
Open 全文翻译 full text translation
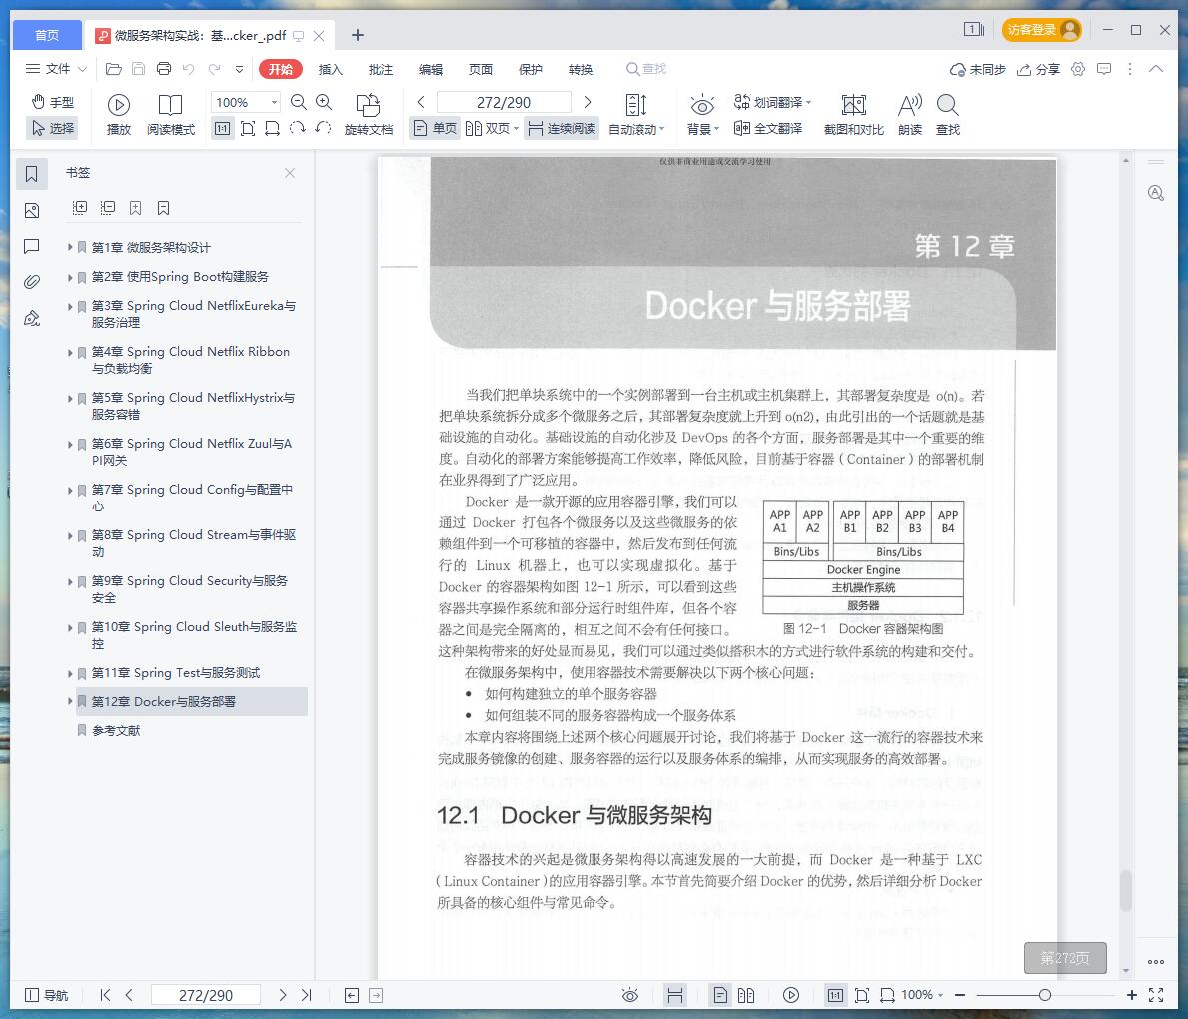click(768, 128)
